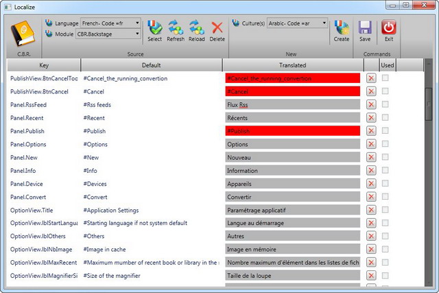Select the OptionView.lblStartLangua key cell
439x293 pixels.
44,223
